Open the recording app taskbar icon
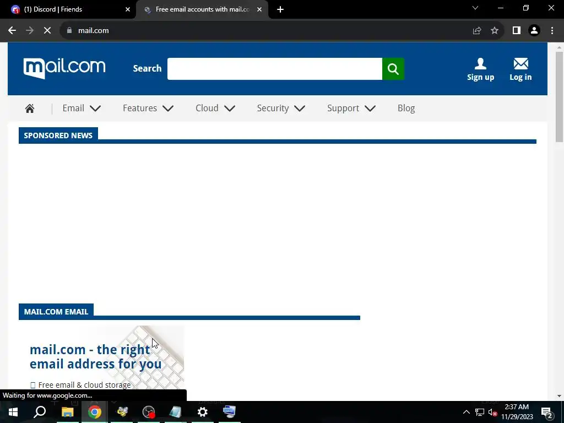This screenshot has height=423, width=564. 149,412
